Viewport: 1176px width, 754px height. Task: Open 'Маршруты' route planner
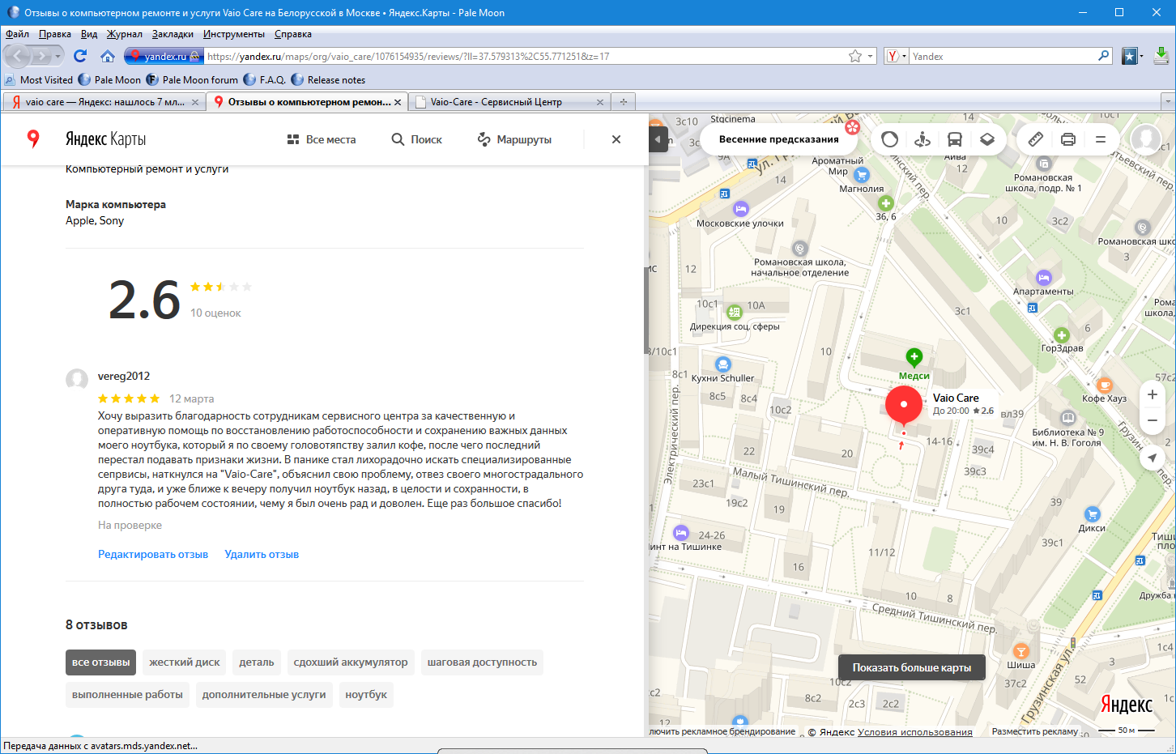click(514, 139)
